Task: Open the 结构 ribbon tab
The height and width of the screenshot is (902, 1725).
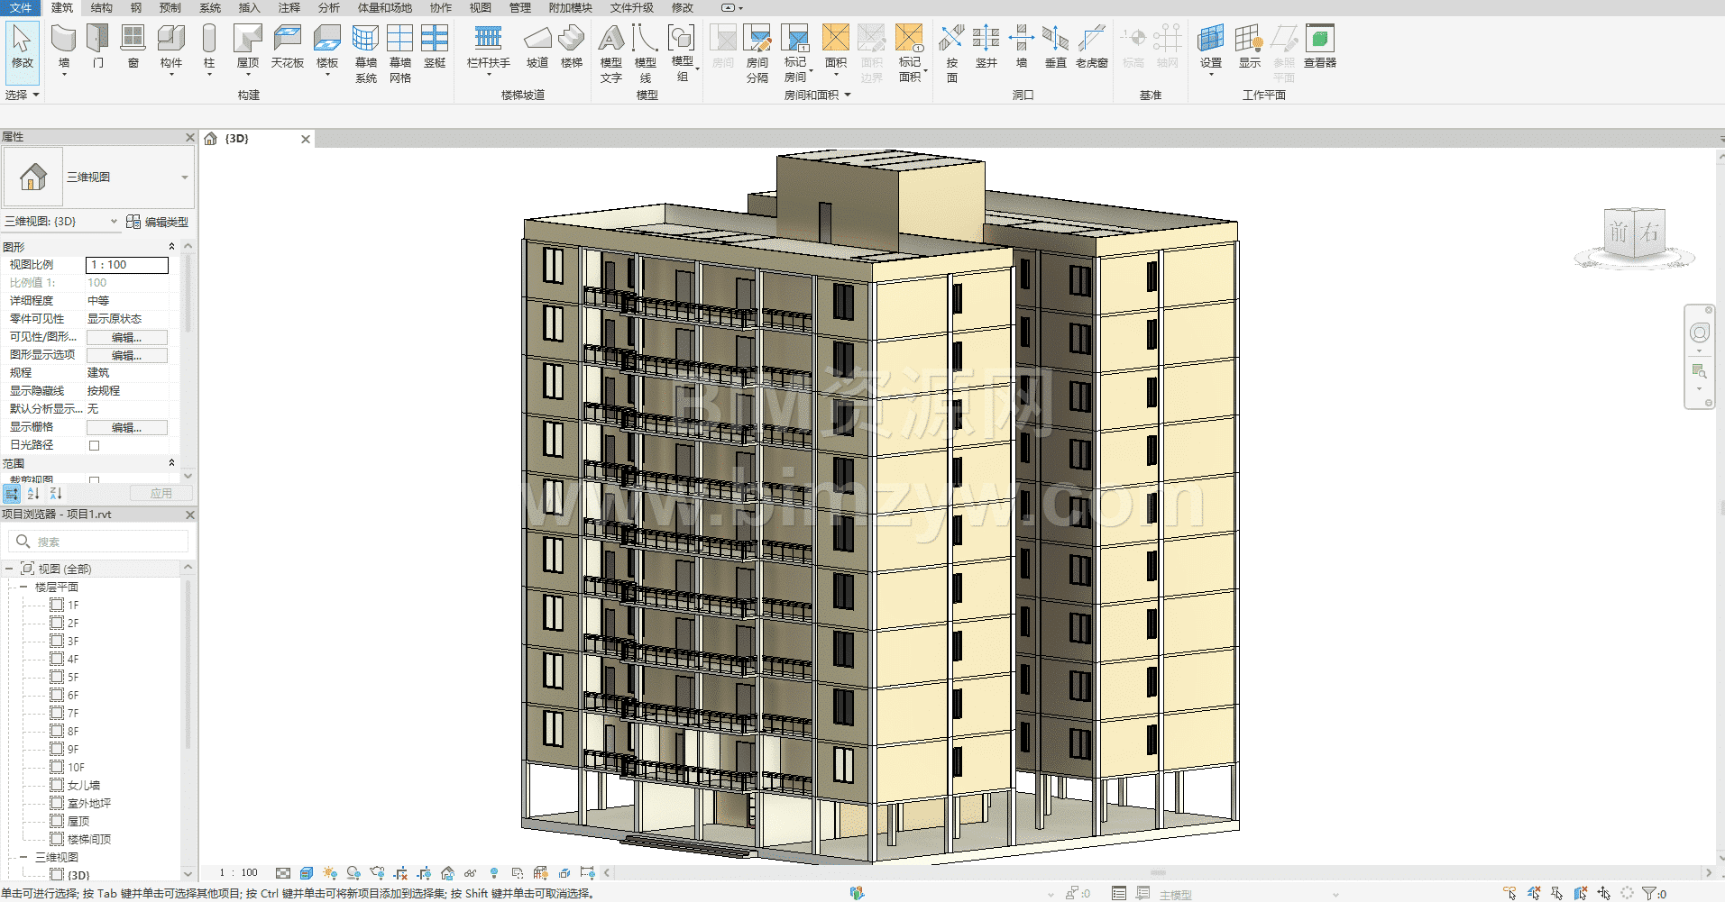Action: click(x=101, y=8)
